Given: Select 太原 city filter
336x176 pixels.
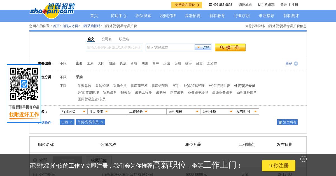Looking at the screenshot, I should click(90, 63).
